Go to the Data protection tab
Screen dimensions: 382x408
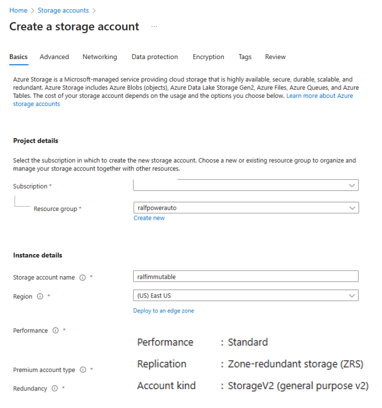click(x=155, y=57)
